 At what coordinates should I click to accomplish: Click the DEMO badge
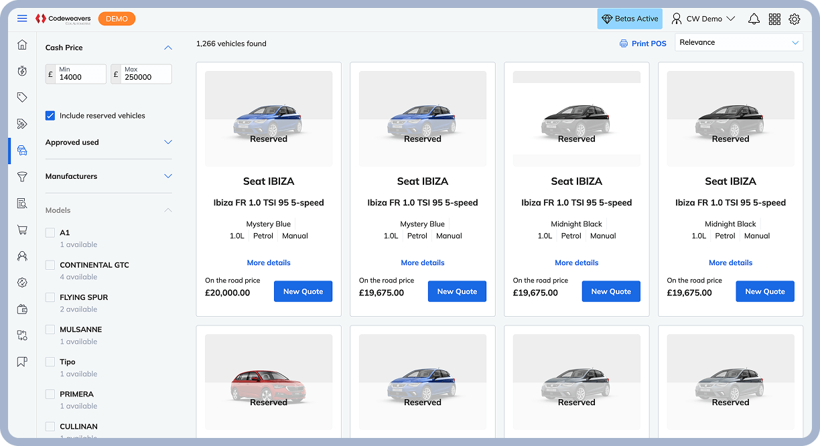117,19
